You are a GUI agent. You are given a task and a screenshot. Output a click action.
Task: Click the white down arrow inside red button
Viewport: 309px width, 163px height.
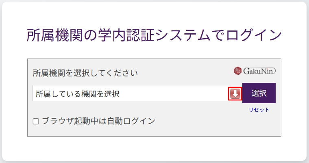[x=235, y=94]
